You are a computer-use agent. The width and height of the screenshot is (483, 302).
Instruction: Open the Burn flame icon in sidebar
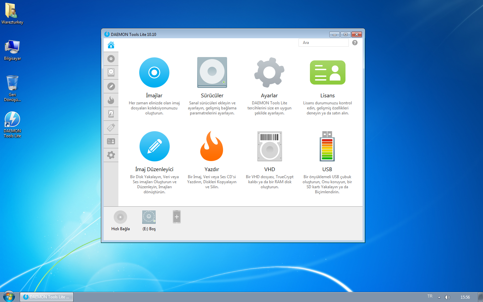[111, 100]
